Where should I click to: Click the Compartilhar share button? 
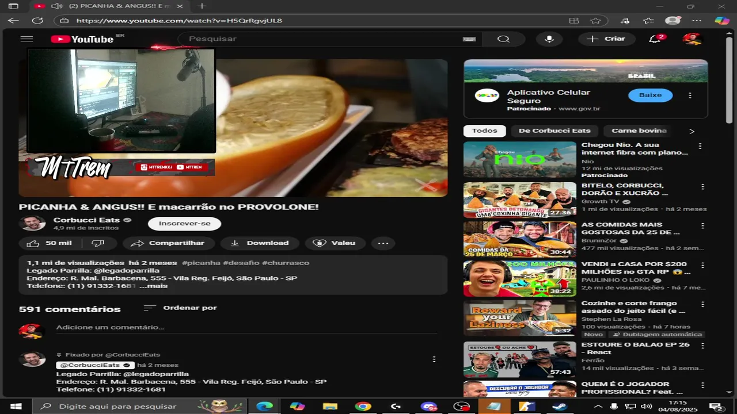click(x=169, y=243)
